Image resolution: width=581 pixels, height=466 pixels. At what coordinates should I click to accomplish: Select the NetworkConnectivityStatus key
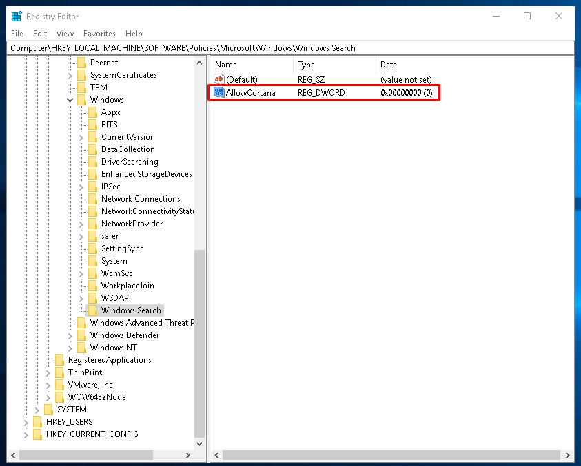[147, 211]
